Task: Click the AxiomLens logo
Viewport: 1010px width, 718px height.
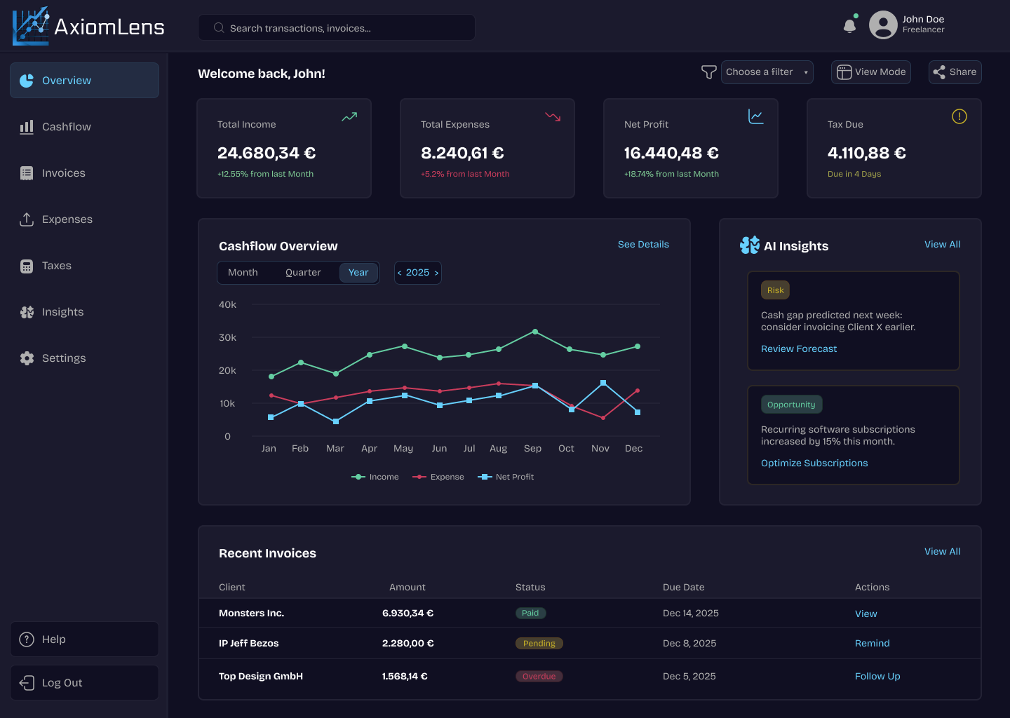Action: tap(88, 27)
